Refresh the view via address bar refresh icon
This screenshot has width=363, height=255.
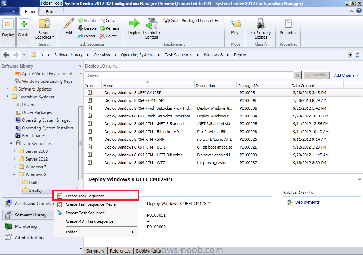click(x=357, y=55)
